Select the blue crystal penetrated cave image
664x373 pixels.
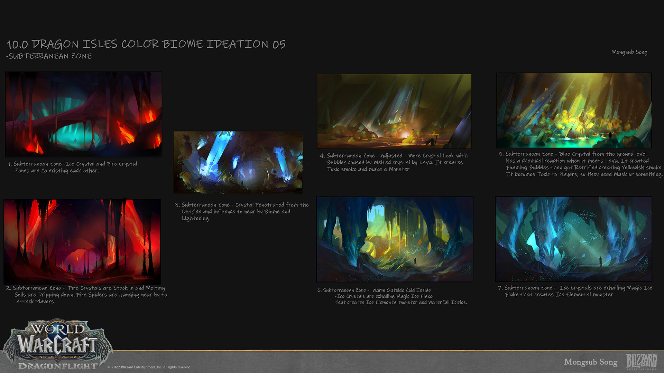pyautogui.click(x=238, y=162)
